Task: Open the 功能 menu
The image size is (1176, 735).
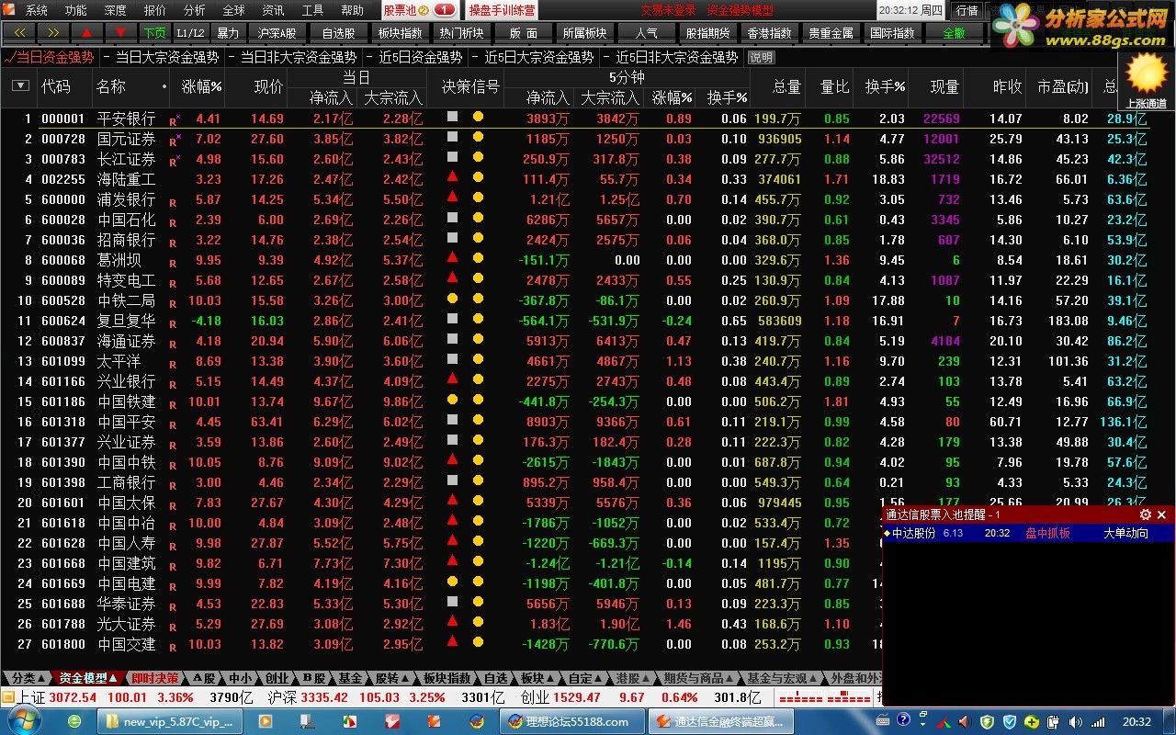Action: 76,10
